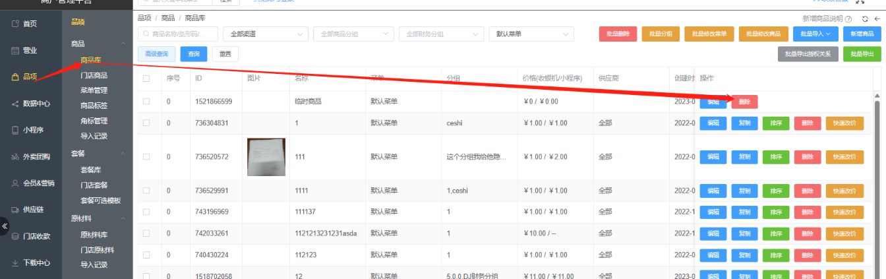
Task: Select 门店商品 in the submenu
Action: tap(94, 75)
